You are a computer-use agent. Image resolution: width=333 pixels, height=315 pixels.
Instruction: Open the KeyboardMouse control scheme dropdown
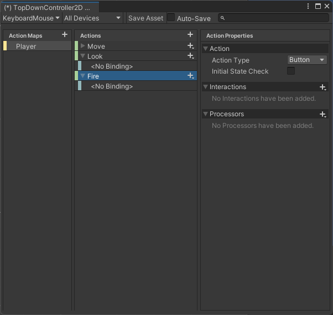pyautogui.click(x=31, y=18)
